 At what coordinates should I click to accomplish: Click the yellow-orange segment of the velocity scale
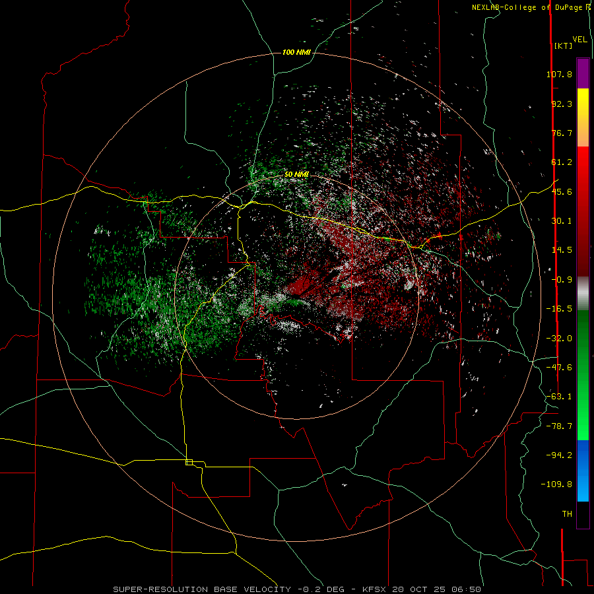click(x=583, y=117)
